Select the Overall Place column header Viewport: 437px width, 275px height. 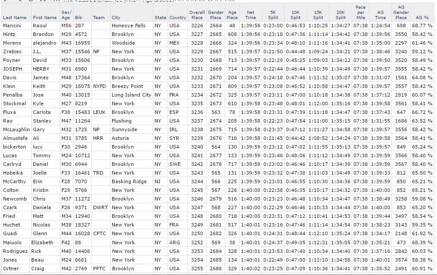pyautogui.click(x=197, y=15)
